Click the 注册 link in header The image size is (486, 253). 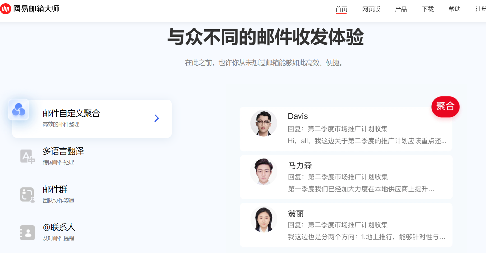(x=480, y=9)
